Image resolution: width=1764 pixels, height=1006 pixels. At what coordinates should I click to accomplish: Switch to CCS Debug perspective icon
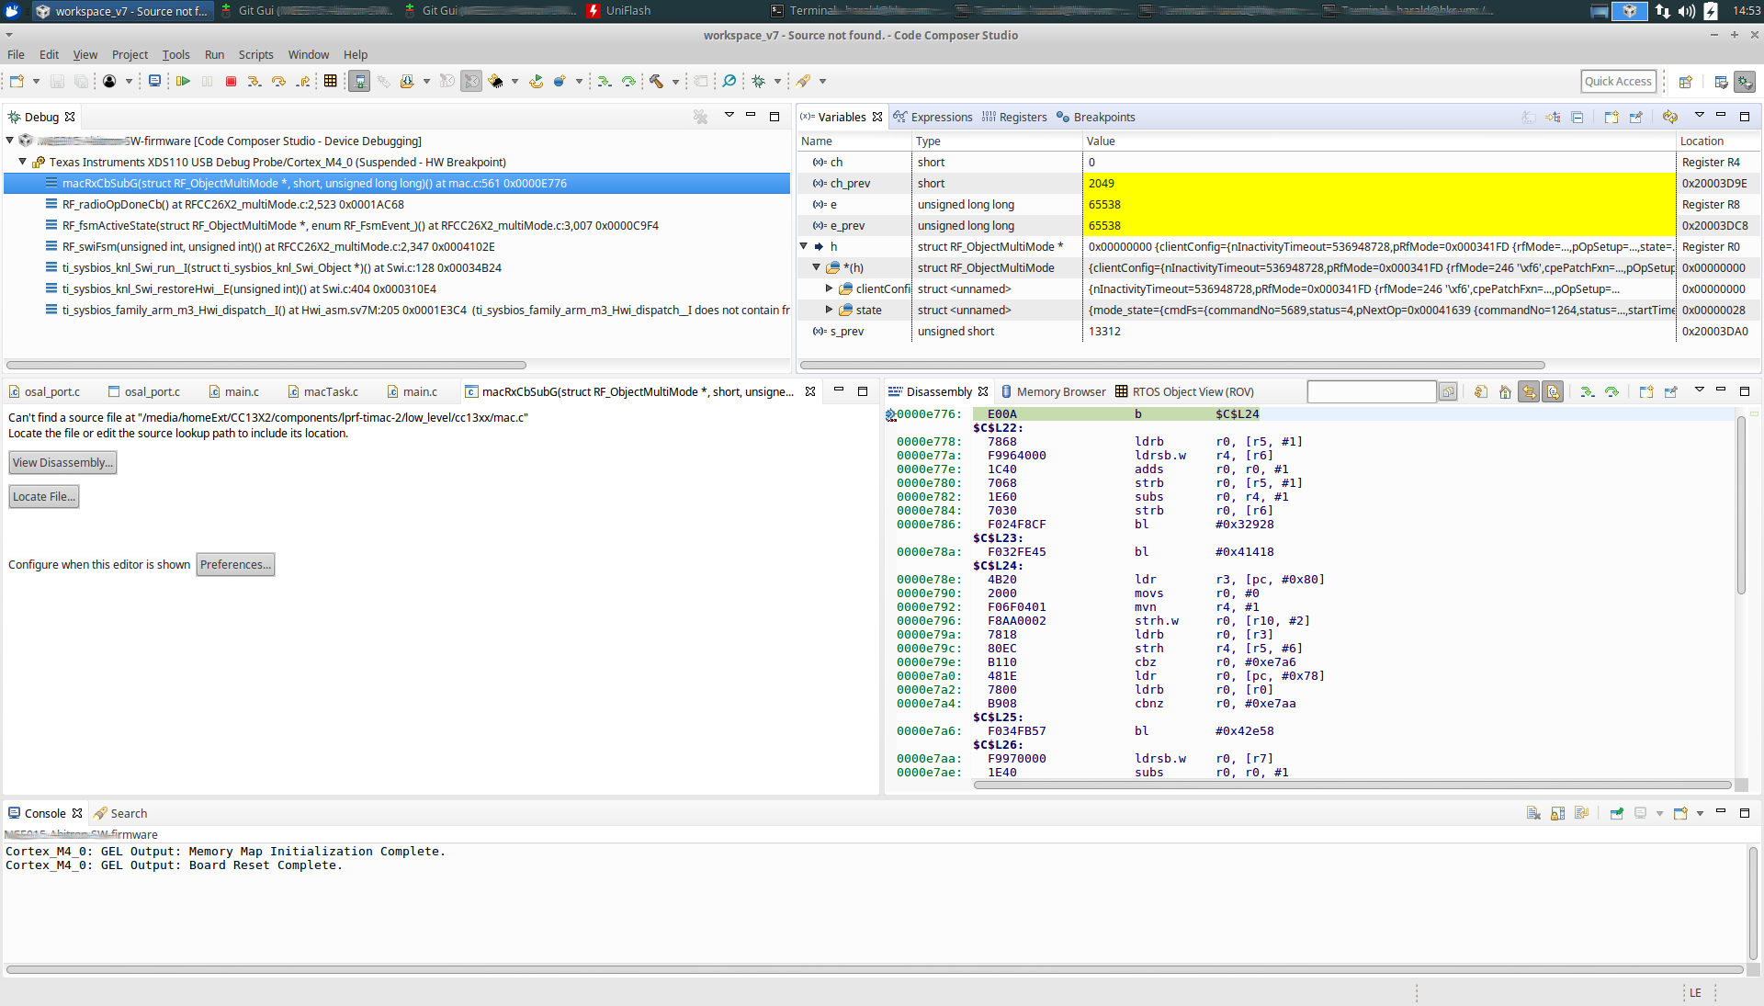click(x=1745, y=82)
